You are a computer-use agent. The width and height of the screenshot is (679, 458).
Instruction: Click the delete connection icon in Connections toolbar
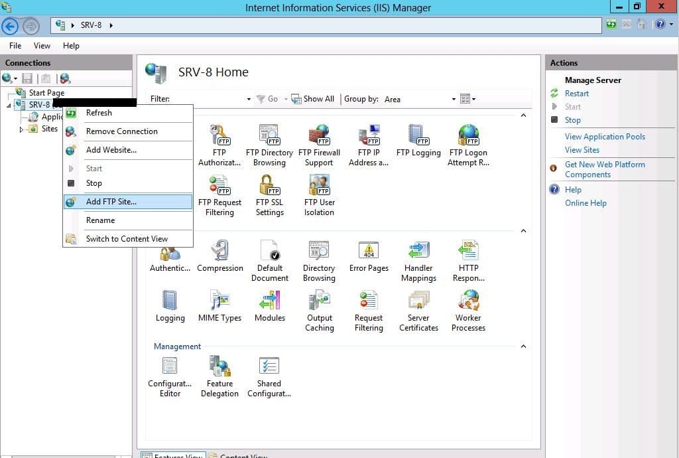(65, 78)
